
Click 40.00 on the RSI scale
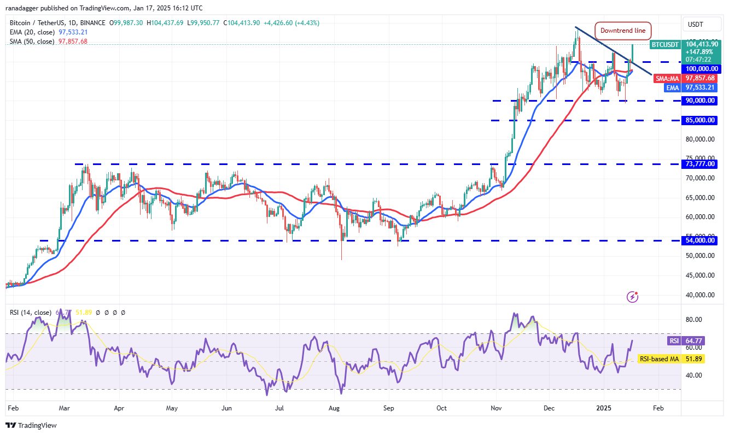pos(693,375)
